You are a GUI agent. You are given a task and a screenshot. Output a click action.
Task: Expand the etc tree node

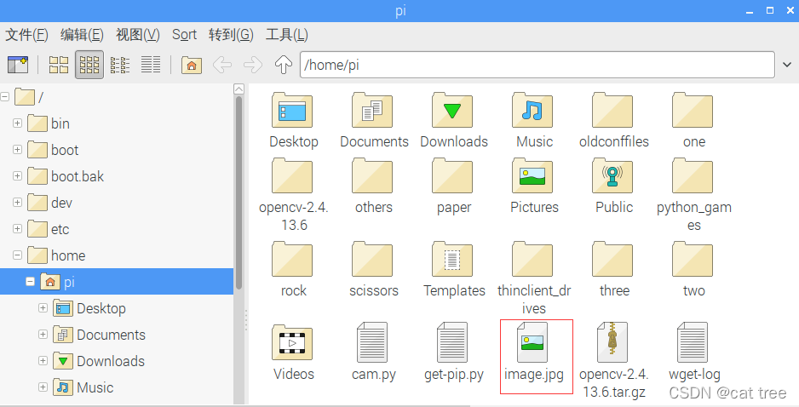click(17, 229)
